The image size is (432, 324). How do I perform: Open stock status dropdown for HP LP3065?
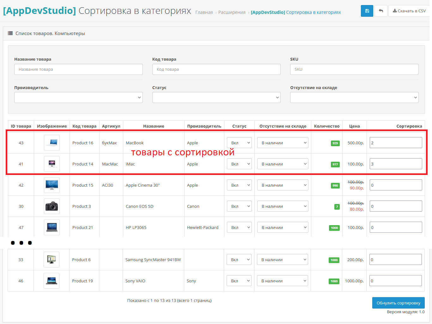283,227
